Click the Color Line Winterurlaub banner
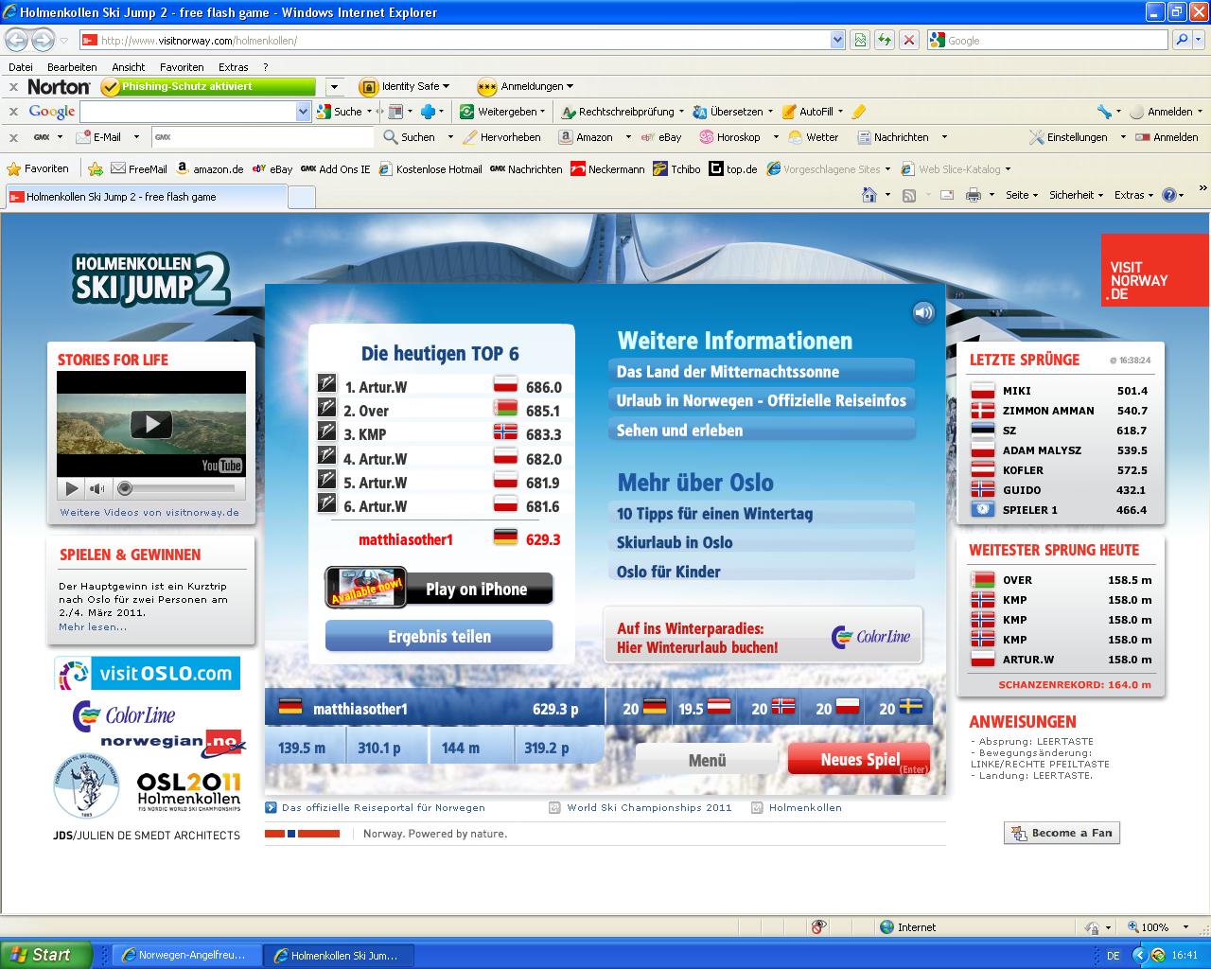Screen dimensions: 1211x969 763,637
